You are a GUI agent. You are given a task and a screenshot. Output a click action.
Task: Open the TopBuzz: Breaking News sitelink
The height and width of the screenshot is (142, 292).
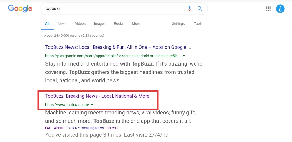(85, 128)
